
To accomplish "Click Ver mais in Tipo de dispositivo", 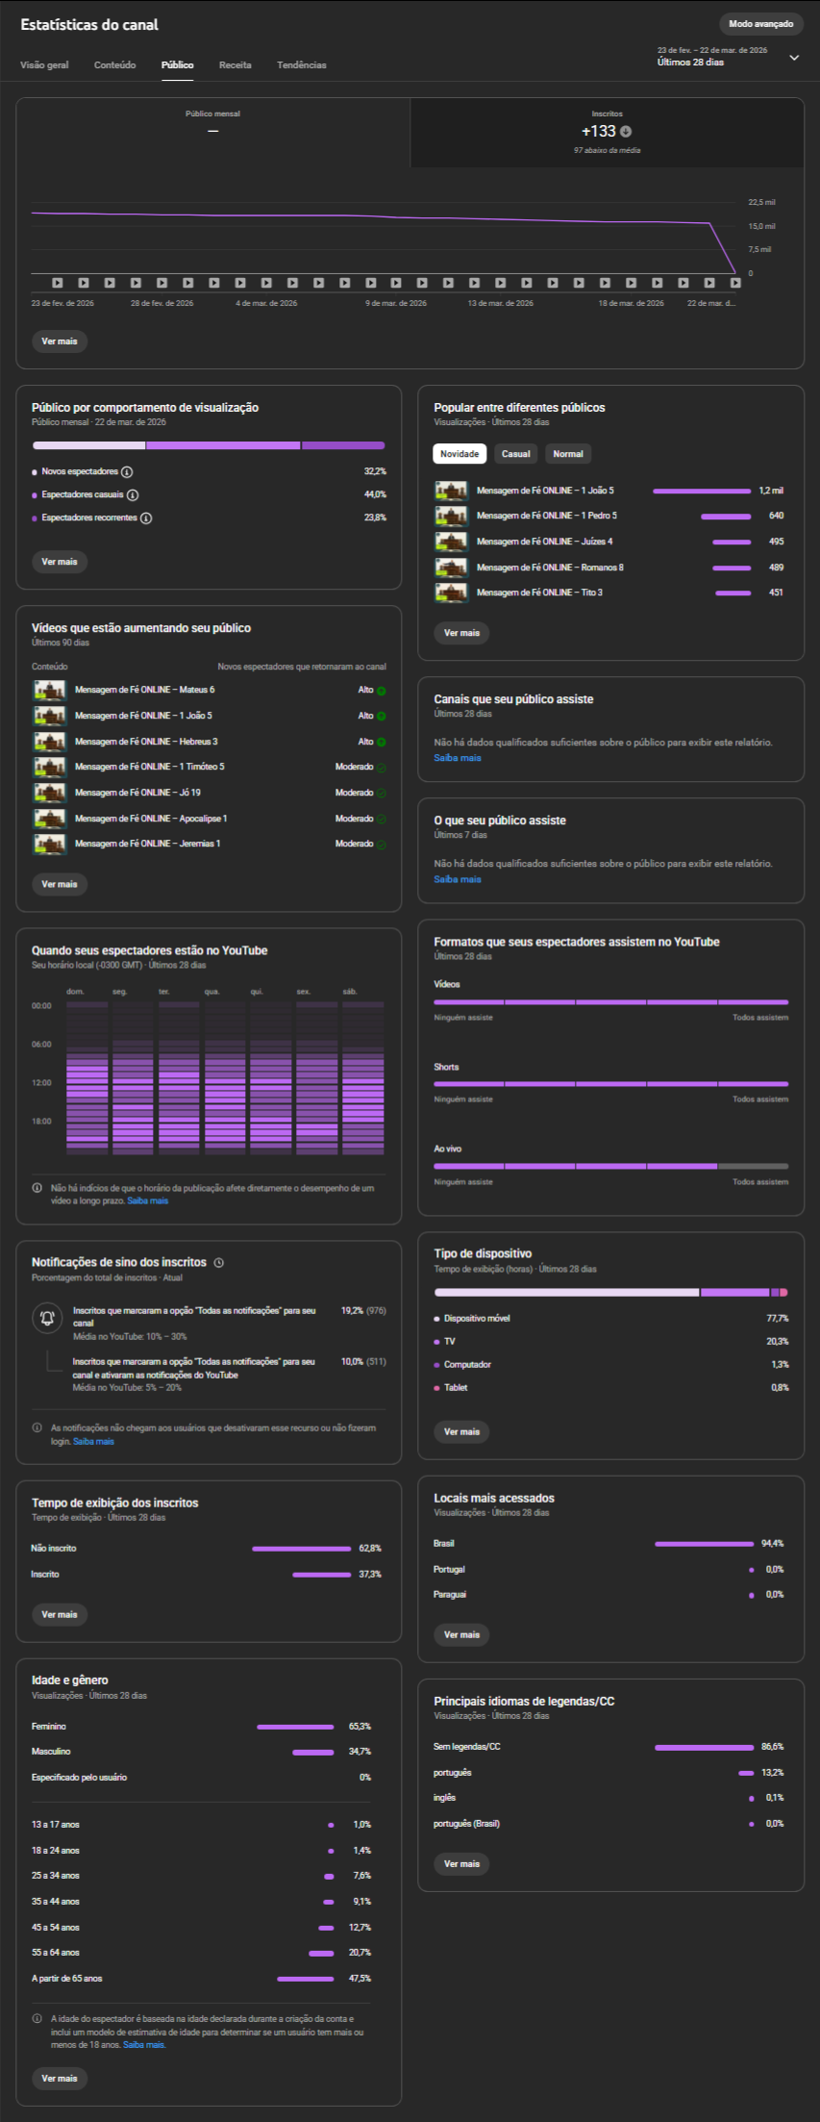I will click(462, 1432).
